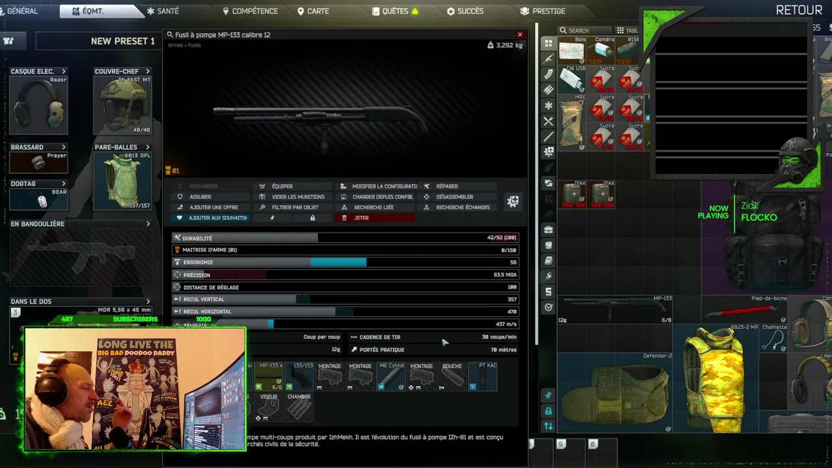Click the RECUL HORIZONTAL stat bar

click(345, 312)
